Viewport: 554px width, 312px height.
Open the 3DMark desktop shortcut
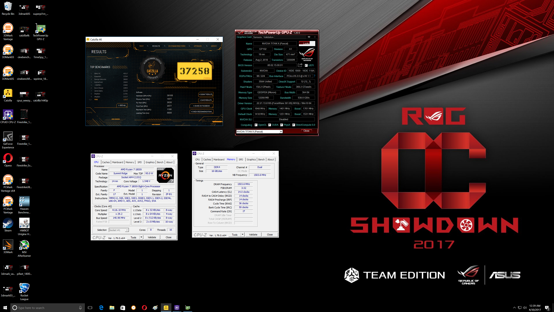point(8,247)
